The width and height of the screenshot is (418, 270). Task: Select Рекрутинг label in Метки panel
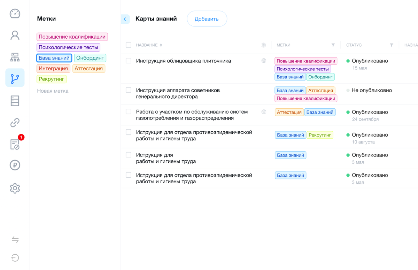point(52,79)
